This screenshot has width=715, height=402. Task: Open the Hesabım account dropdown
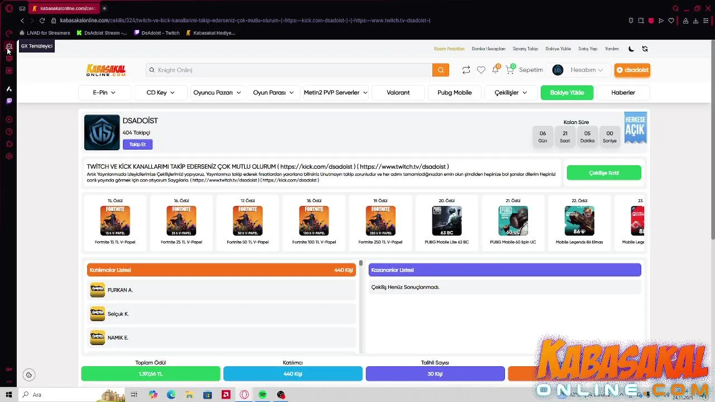pos(578,70)
